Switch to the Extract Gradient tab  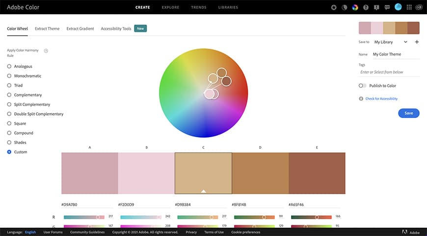[x=80, y=29]
